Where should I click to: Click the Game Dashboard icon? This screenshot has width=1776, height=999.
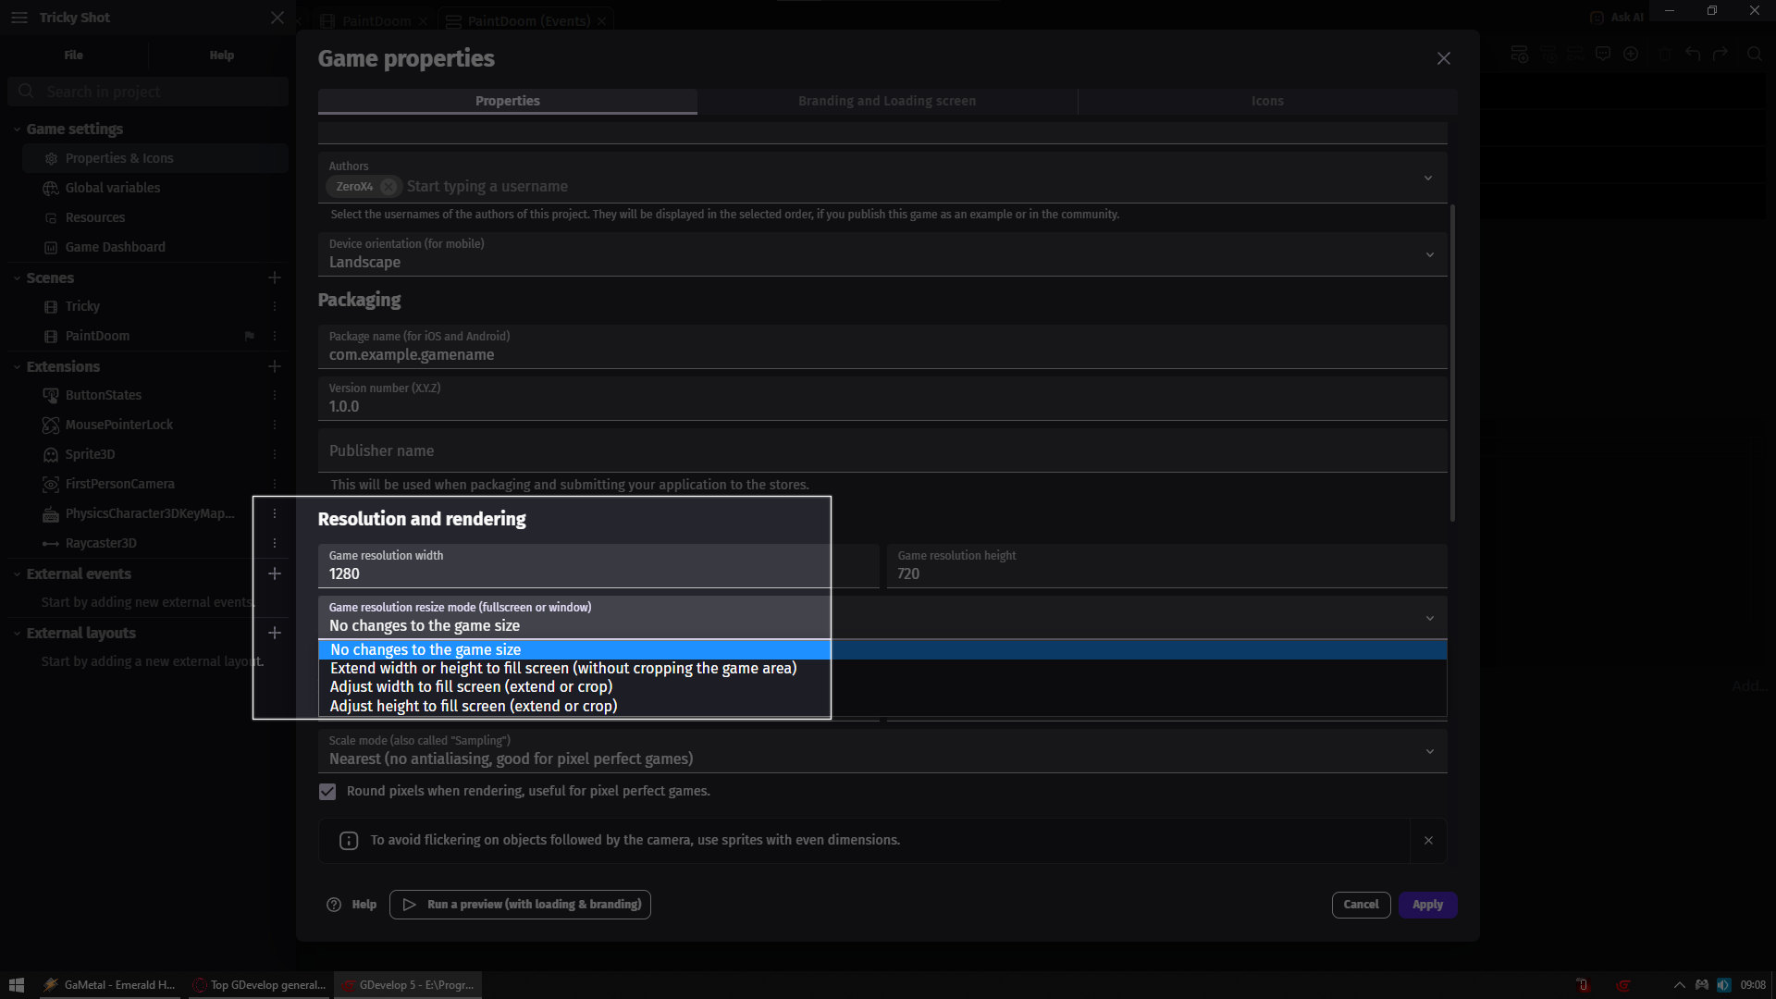pos(51,248)
